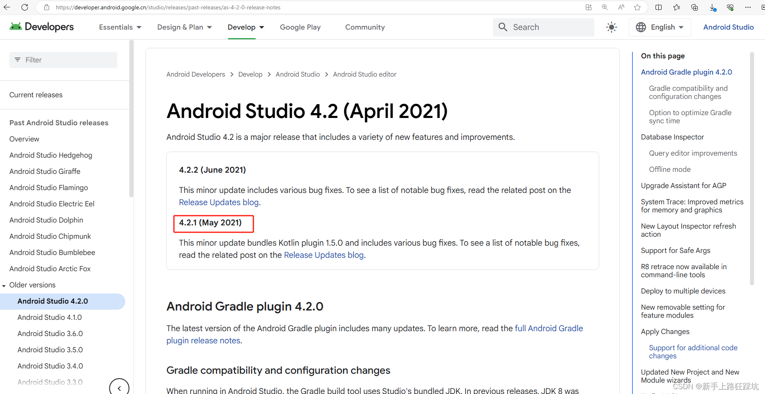Open Android Studio Hedgehog release notes
The image size is (765, 394).
tap(51, 155)
